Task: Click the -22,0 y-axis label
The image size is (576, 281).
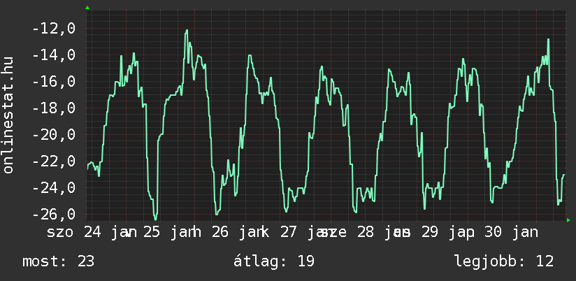Action: tap(54, 161)
